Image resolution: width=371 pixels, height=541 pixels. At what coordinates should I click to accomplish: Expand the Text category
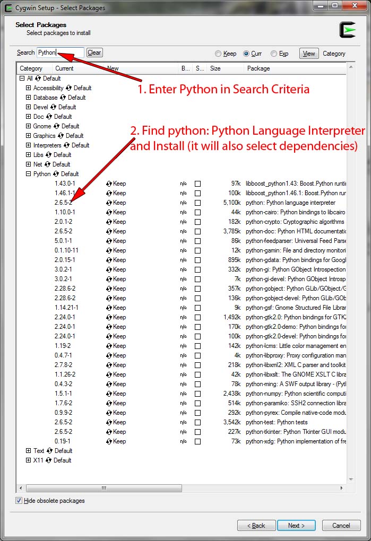[x=29, y=451]
